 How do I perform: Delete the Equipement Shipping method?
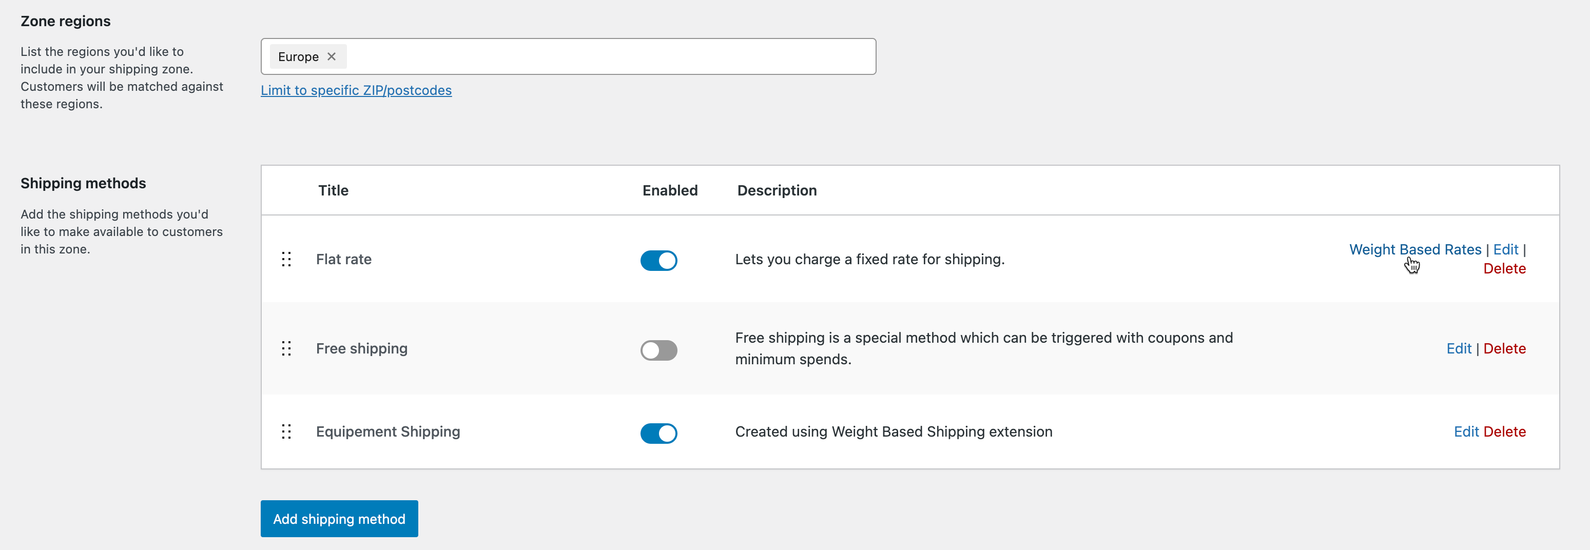click(1505, 431)
